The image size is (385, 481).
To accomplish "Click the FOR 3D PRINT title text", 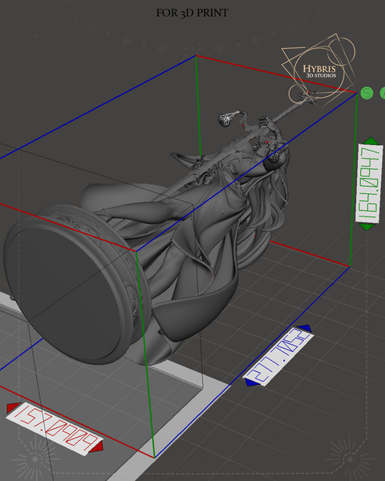I will click(192, 13).
